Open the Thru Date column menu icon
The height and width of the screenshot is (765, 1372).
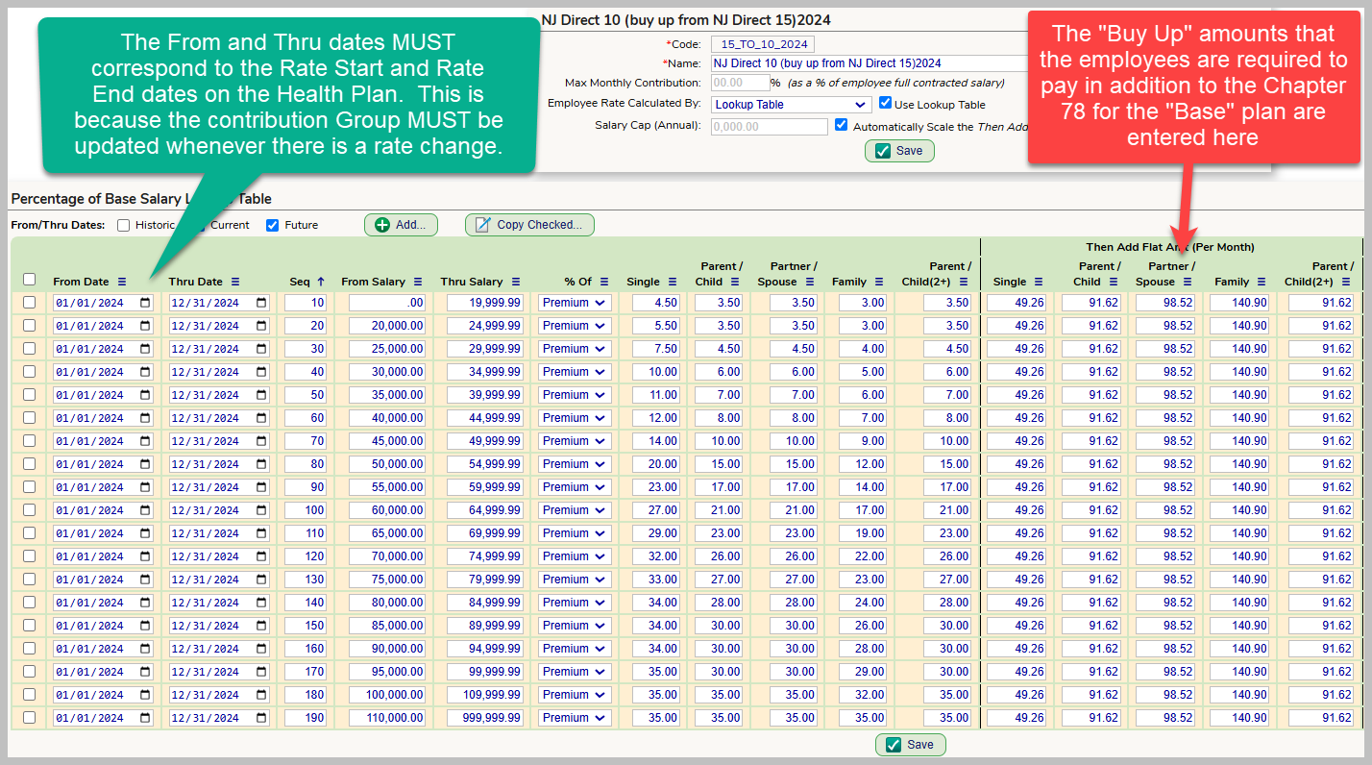[x=235, y=282]
